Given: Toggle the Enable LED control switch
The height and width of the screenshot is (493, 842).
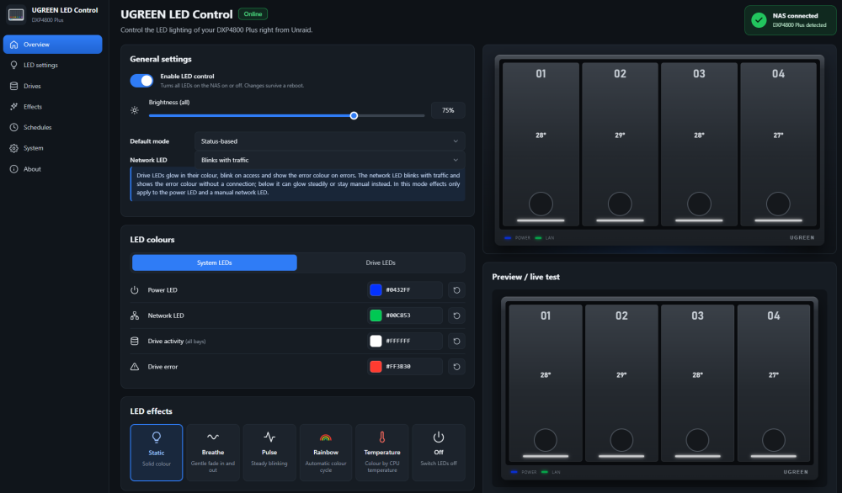Looking at the screenshot, I should [x=141, y=81].
